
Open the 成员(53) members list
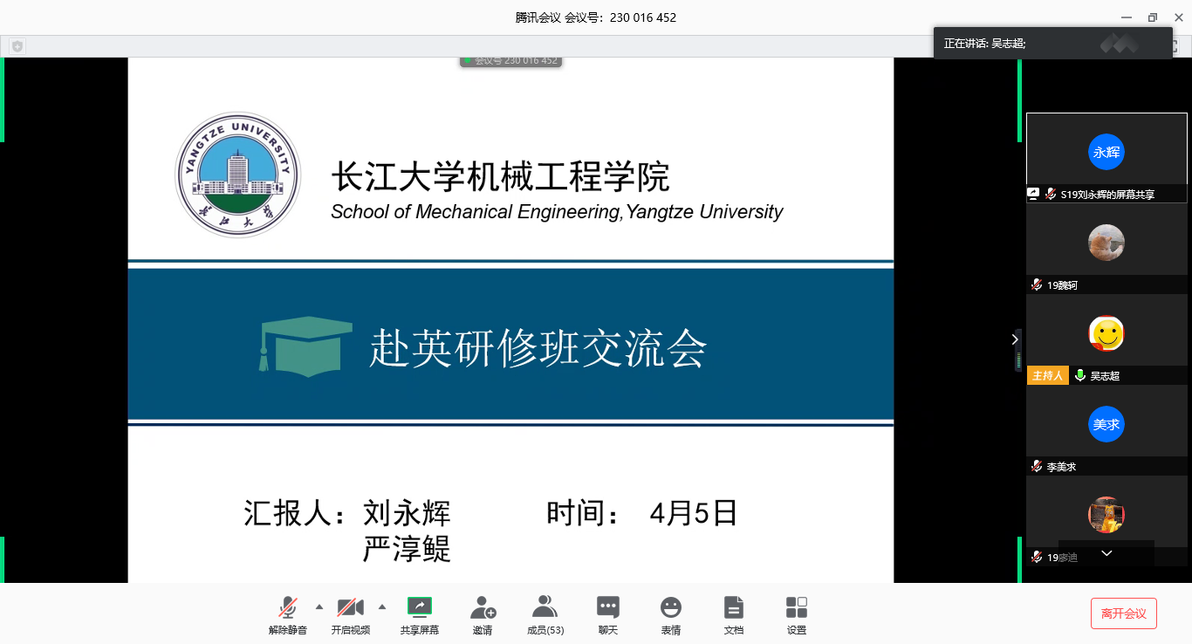545,607
